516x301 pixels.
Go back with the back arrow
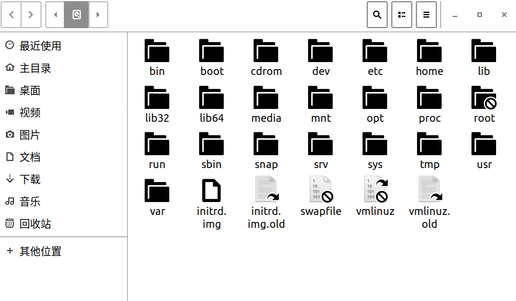pos(12,15)
